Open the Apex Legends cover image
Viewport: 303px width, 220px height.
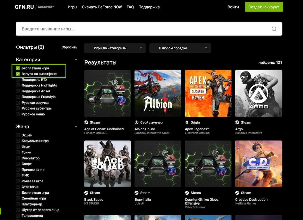208,93
